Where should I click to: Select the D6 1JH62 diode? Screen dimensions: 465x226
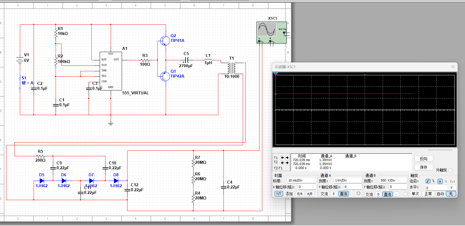pyautogui.click(x=64, y=181)
